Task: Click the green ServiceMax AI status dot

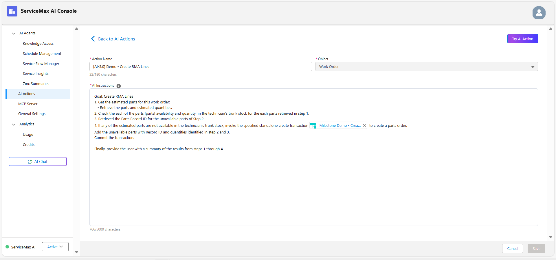Action: pyautogui.click(x=7, y=247)
